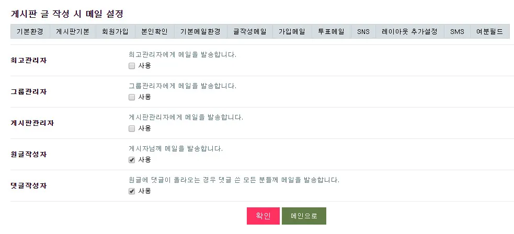This screenshot has width=514, height=234.
Task: Open the 기본환경 tab
Action: 30,31
